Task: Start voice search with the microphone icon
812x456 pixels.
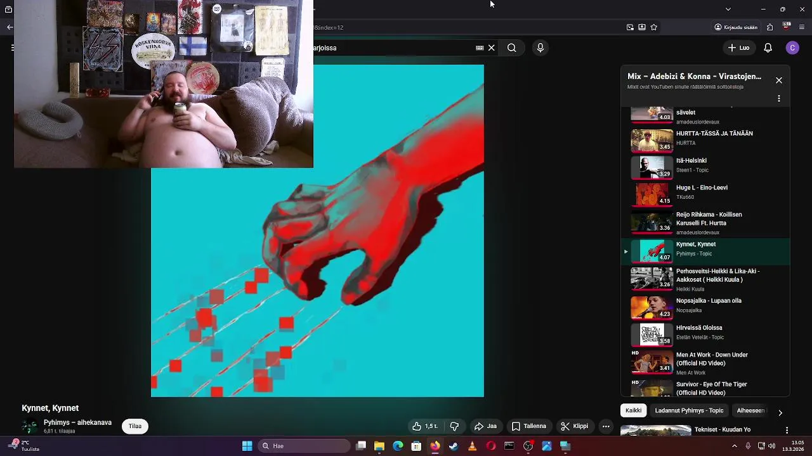Action: click(540, 47)
